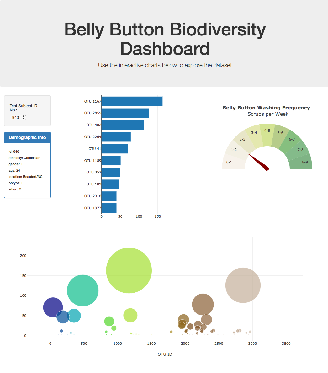
Task: Click the dropdown stepper arrows beside 940
Action: (23, 117)
